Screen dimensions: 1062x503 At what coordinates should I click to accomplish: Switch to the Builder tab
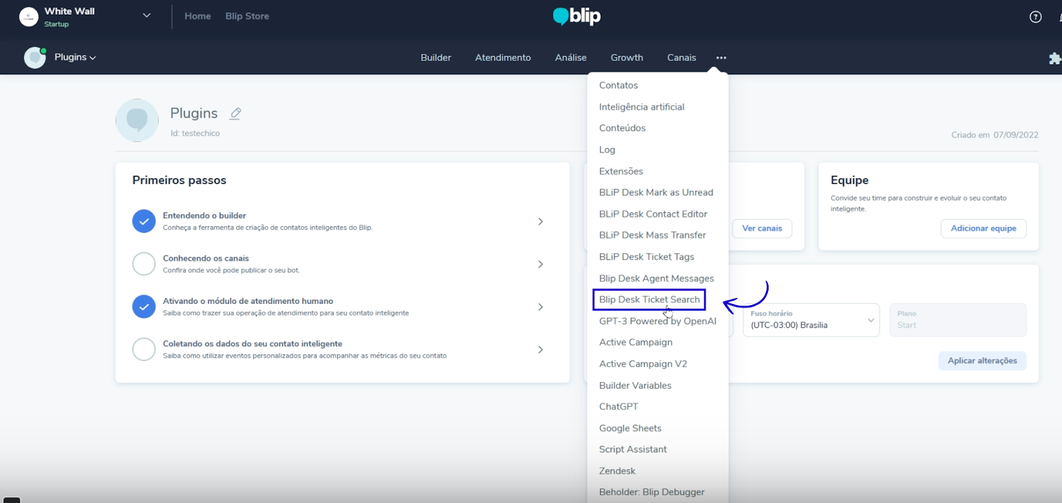pyautogui.click(x=436, y=58)
